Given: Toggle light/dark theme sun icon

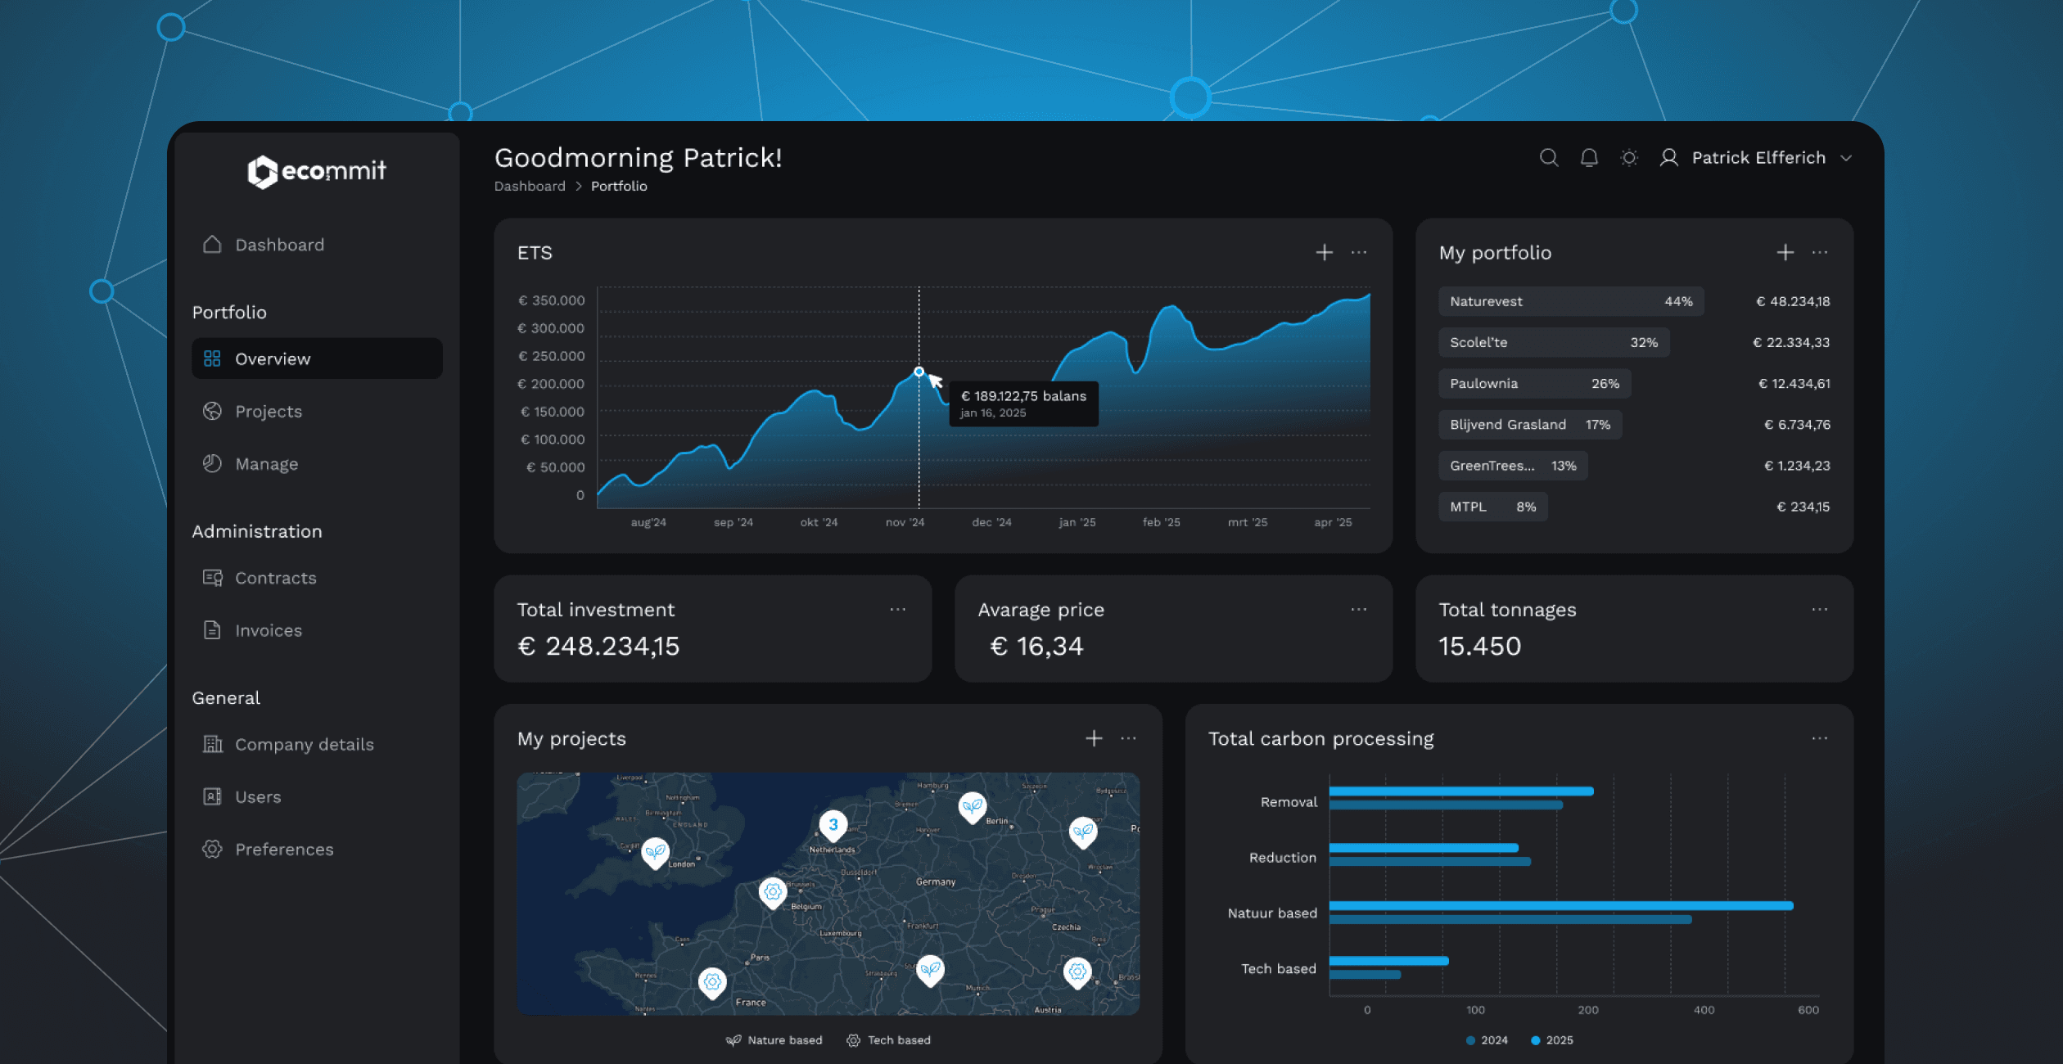Looking at the screenshot, I should pyautogui.click(x=1629, y=157).
